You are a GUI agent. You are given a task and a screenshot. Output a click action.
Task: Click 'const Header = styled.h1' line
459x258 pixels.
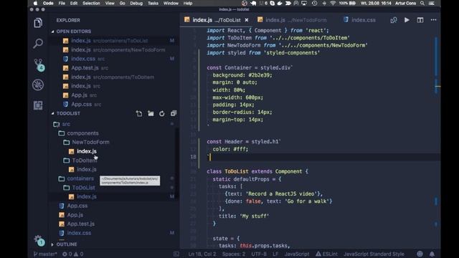click(x=244, y=142)
